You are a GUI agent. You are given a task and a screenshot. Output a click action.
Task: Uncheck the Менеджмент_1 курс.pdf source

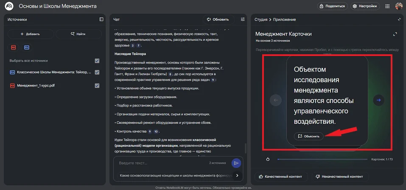coord(97,86)
